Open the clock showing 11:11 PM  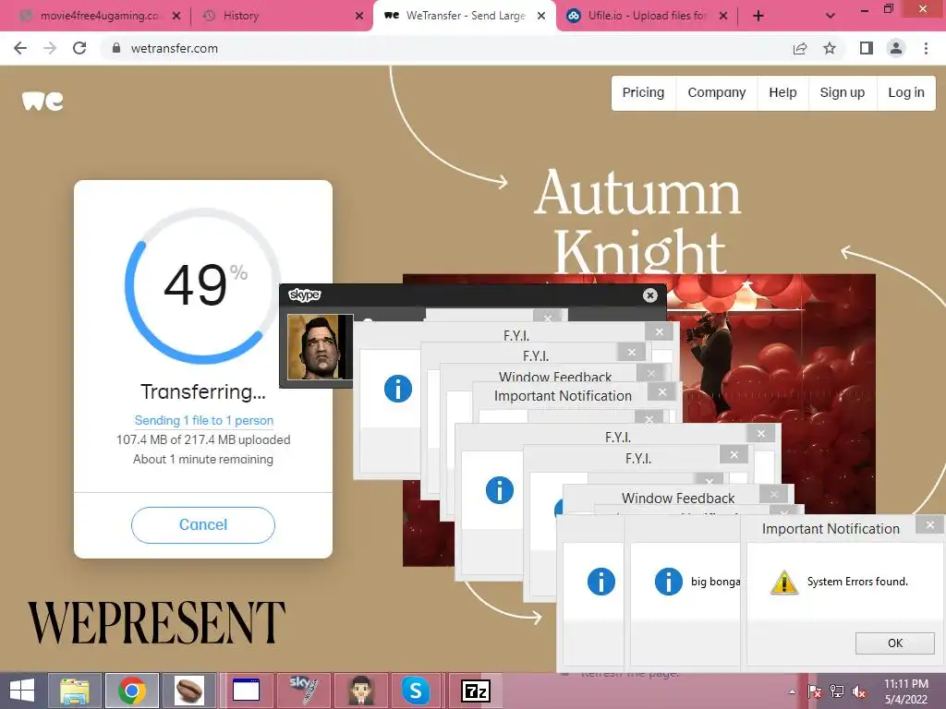[906, 691]
